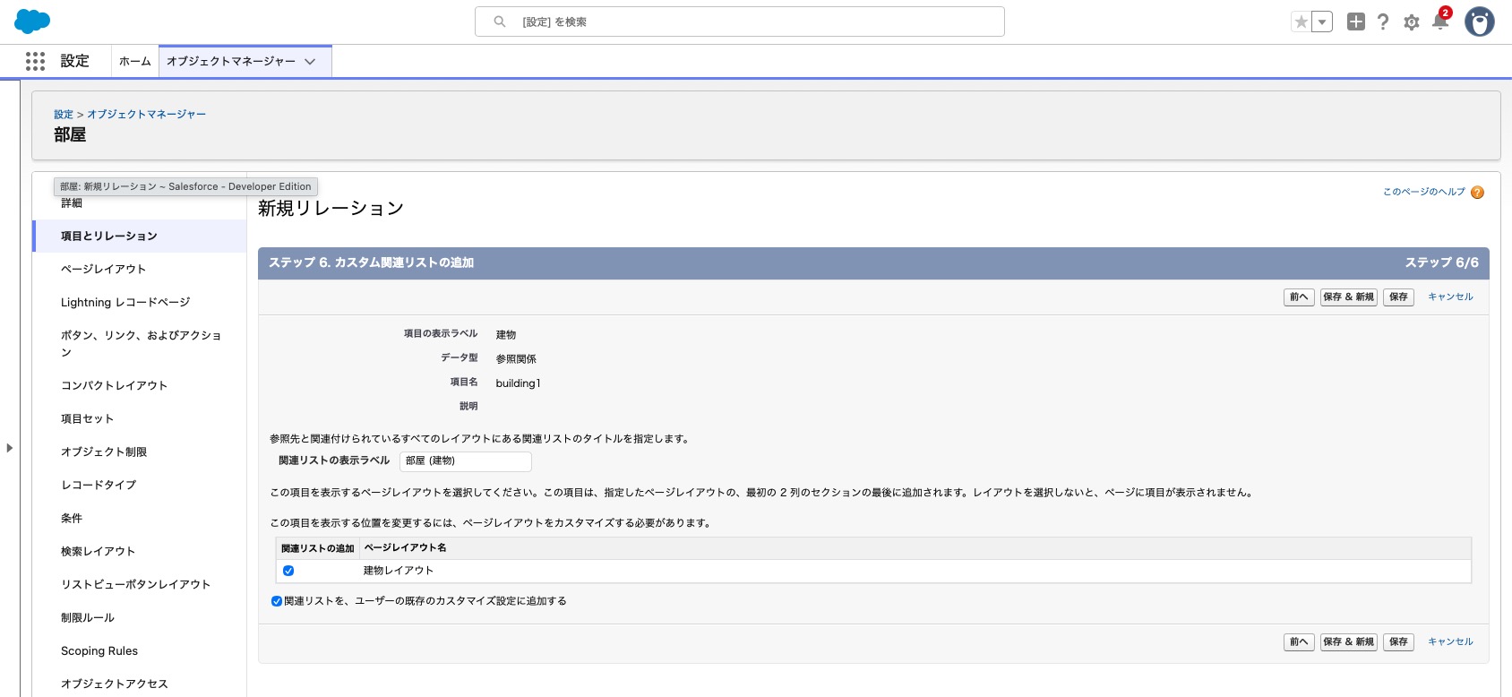
Task: Click the top 保存 & 新規 button
Action: coord(1348,297)
